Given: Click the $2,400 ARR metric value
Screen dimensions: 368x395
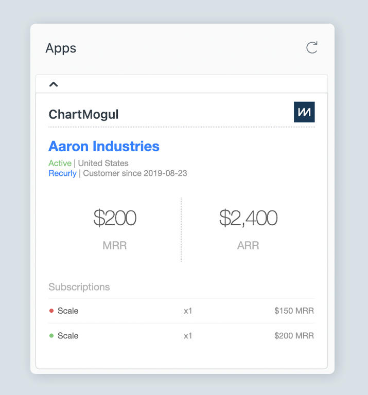Looking at the screenshot, I should point(248,218).
